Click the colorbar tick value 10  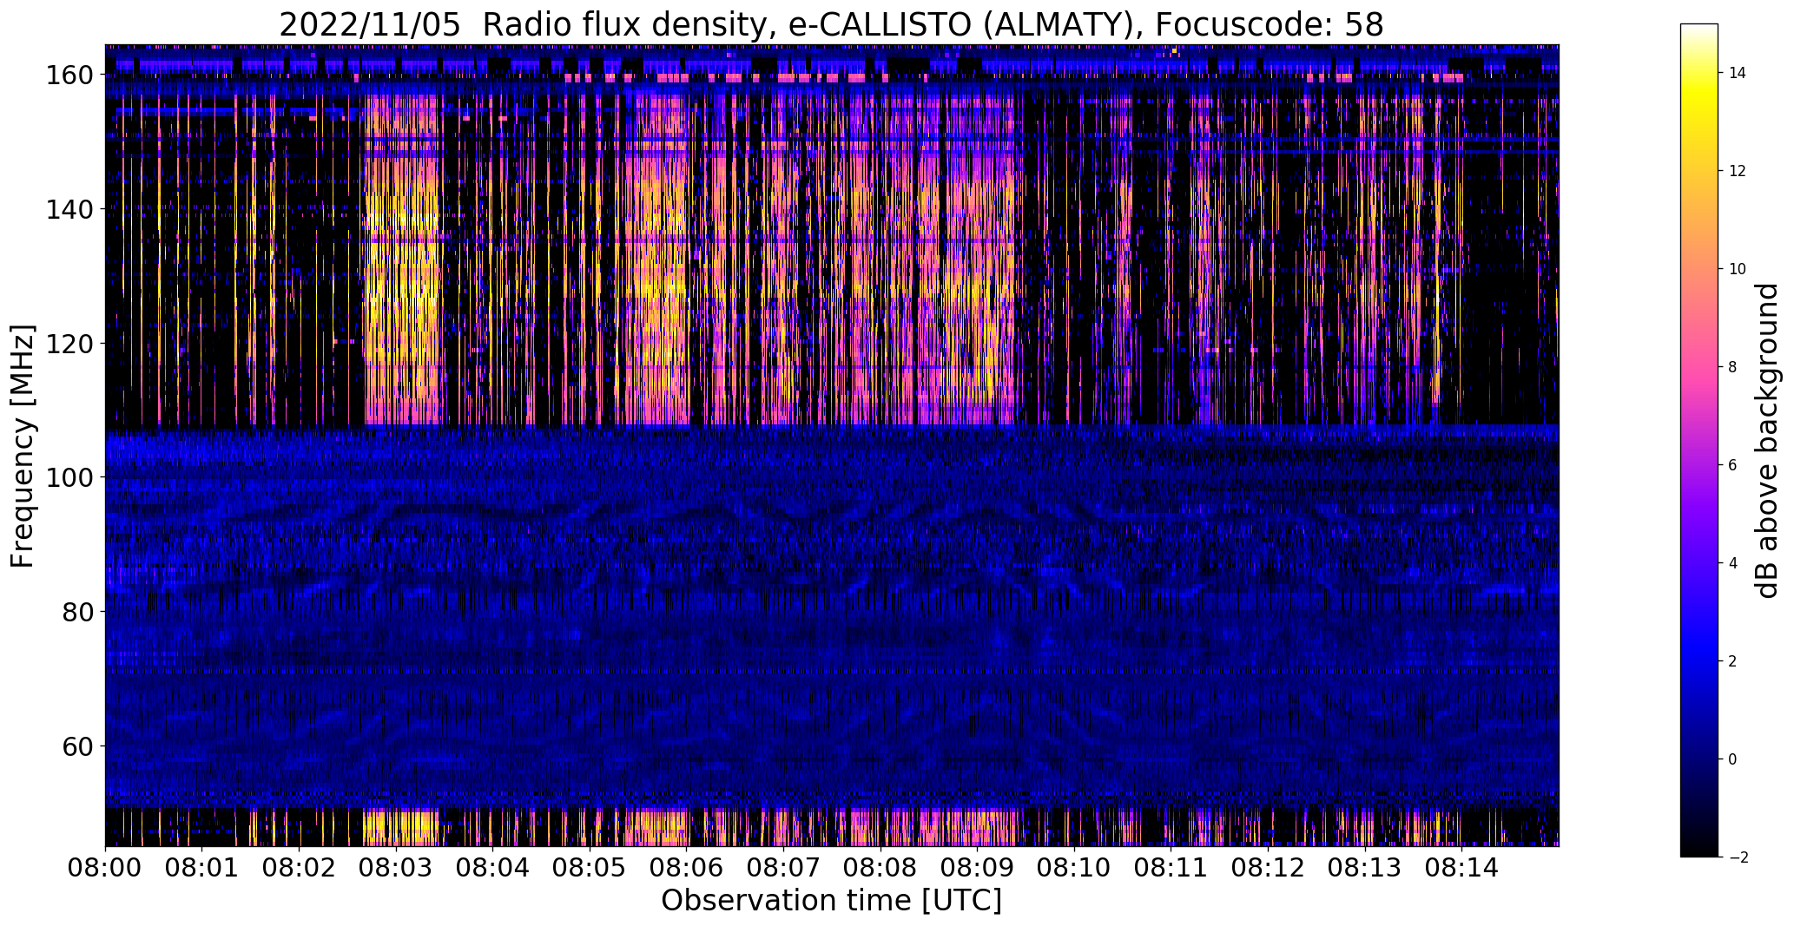pyautogui.click(x=1738, y=269)
